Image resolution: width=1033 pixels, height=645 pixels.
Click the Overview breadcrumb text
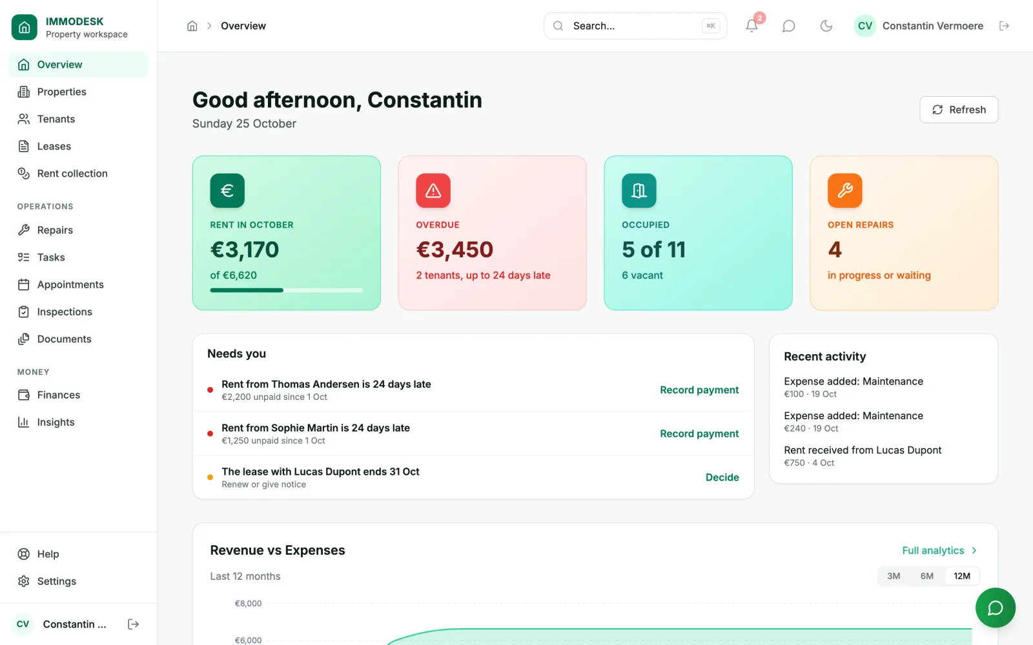(x=243, y=26)
